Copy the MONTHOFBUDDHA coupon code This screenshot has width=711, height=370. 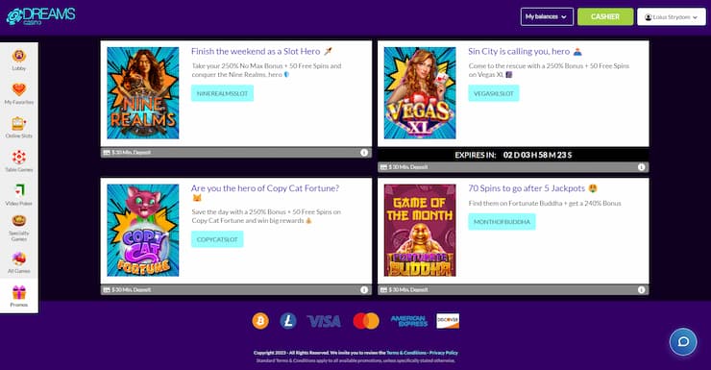click(502, 222)
